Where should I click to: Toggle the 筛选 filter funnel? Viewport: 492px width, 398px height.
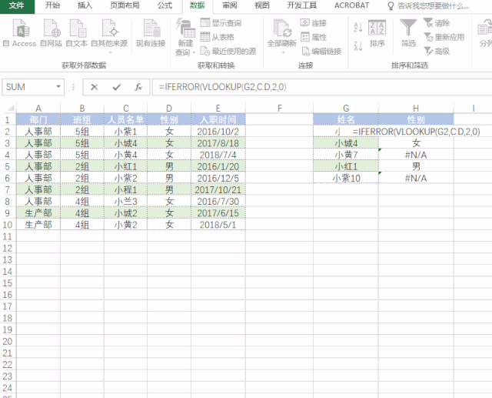point(408,33)
